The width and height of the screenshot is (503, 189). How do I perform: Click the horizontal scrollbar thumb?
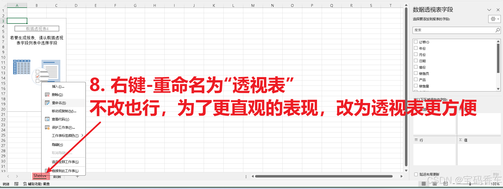pyautogui.click(x=324, y=176)
